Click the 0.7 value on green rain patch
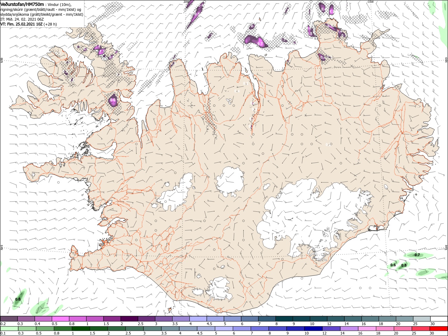Screen dimensions: 448x336 (417, 255)
